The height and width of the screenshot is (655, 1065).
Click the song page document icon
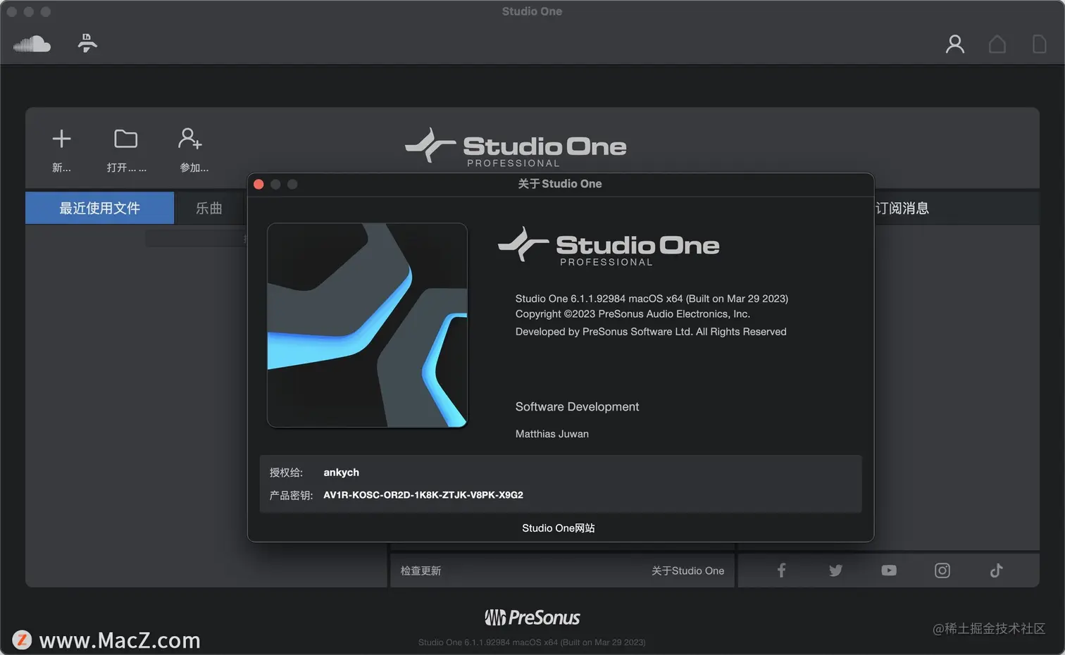tap(1040, 44)
